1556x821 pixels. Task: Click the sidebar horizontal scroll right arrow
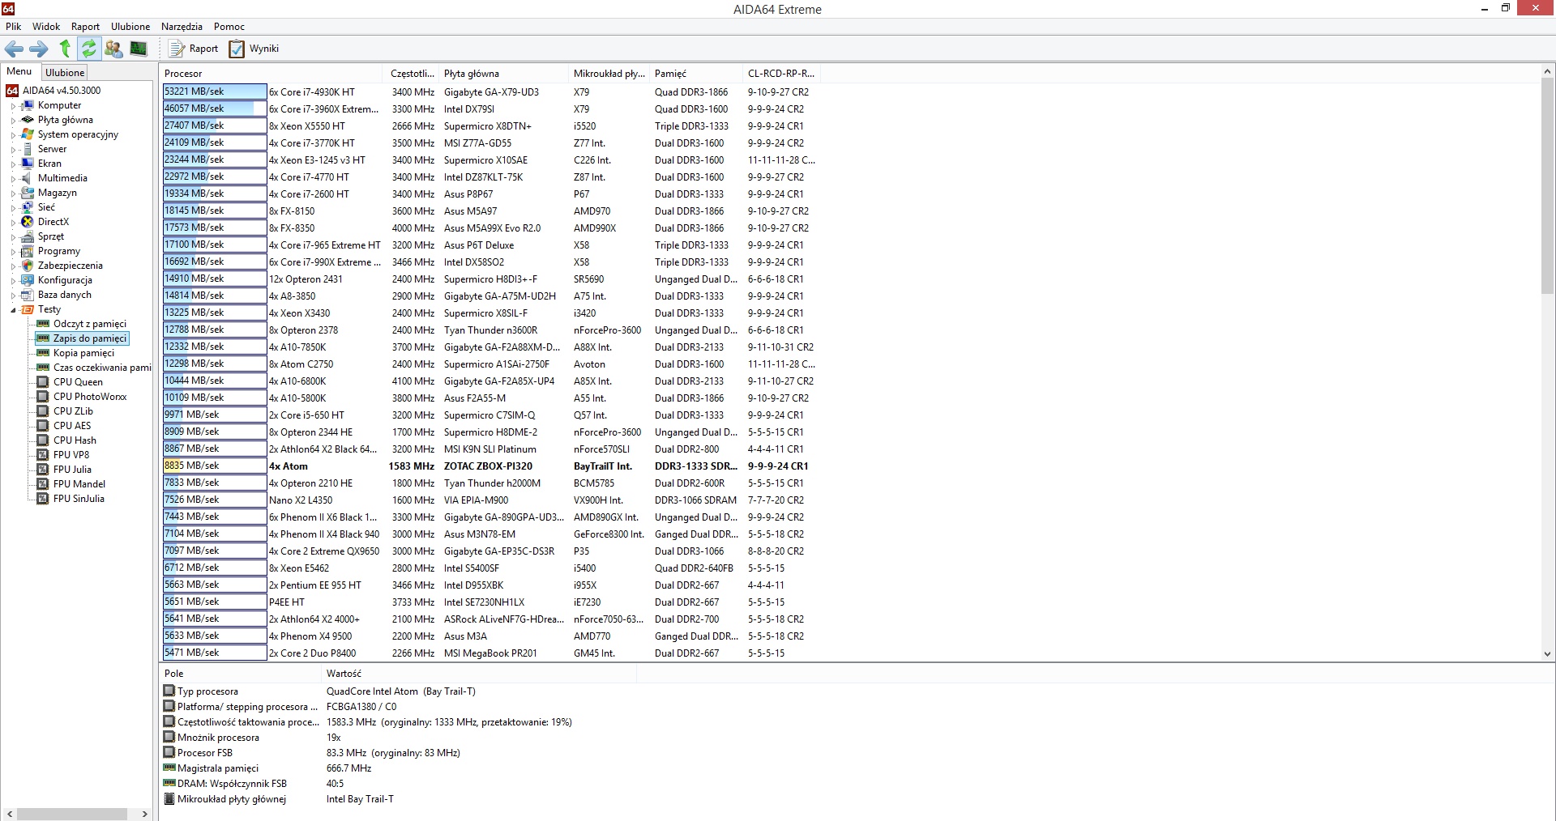click(x=145, y=814)
